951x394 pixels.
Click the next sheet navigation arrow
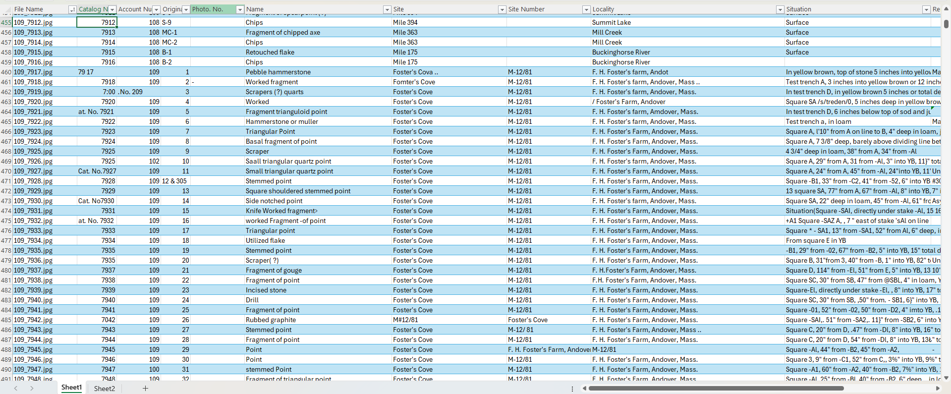point(32,388)
